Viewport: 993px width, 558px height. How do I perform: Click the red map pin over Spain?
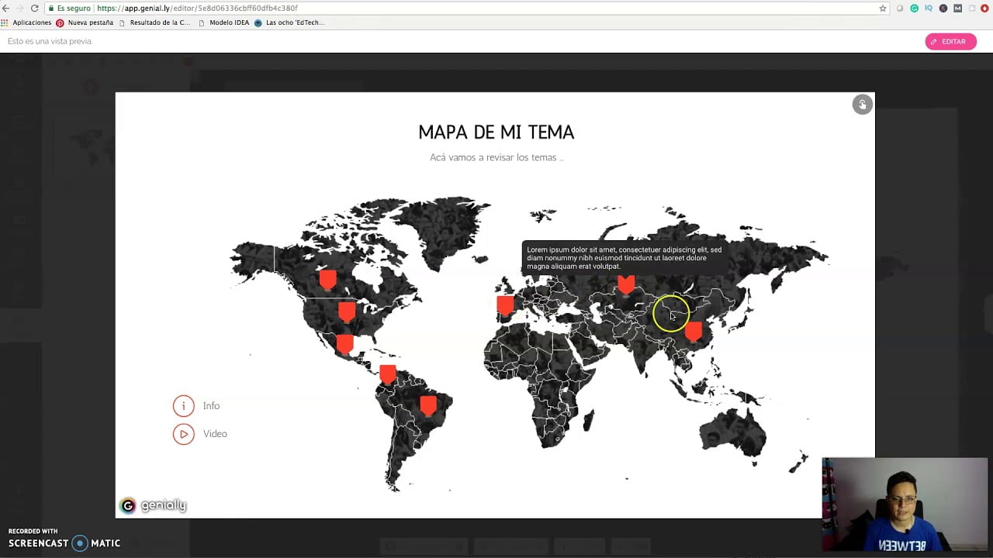click(x=504, y=305)
